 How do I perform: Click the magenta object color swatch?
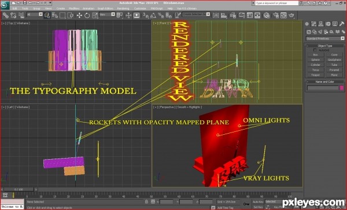(342, 88)
